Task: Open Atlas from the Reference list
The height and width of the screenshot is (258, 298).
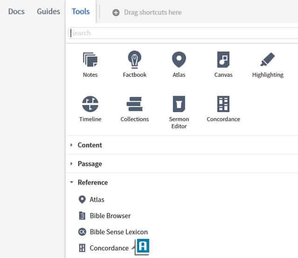Action: (97, 200)
